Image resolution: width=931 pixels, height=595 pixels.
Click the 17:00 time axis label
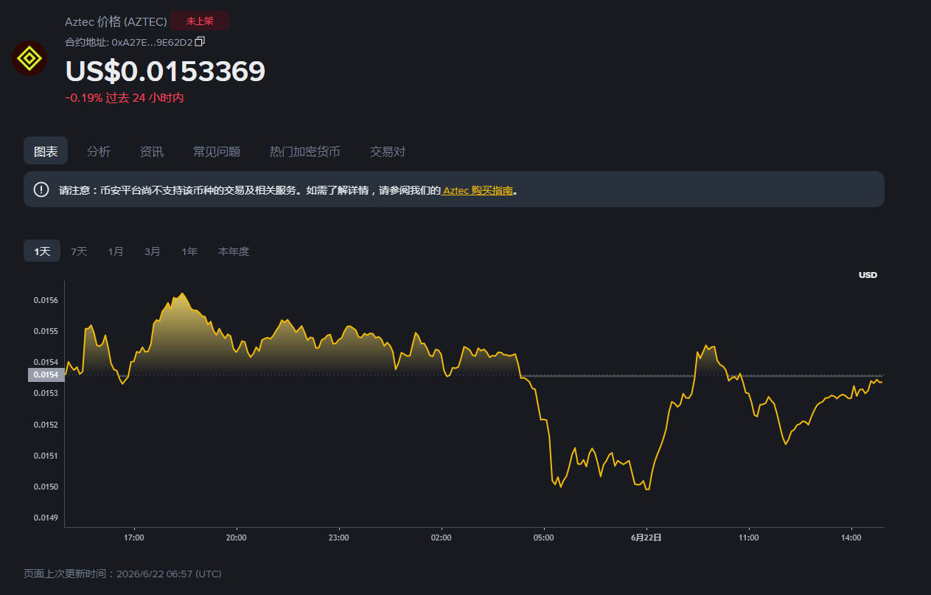point(134,538)
